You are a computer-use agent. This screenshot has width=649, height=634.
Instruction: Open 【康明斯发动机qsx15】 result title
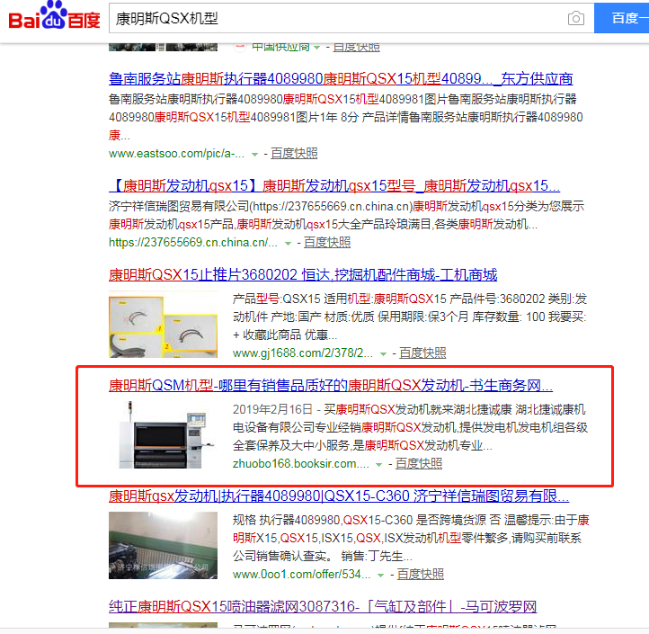[334, 185]
